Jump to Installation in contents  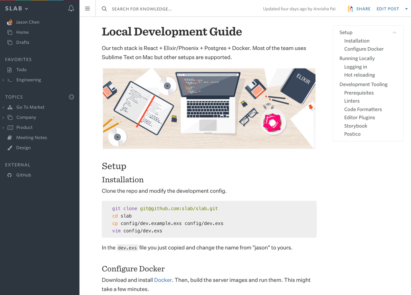click(x=357, y=41)
